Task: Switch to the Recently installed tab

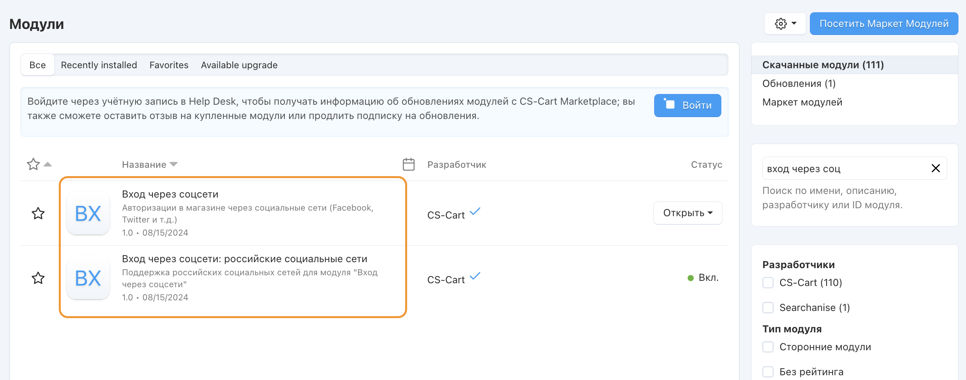Action: [x=99, y=65]
